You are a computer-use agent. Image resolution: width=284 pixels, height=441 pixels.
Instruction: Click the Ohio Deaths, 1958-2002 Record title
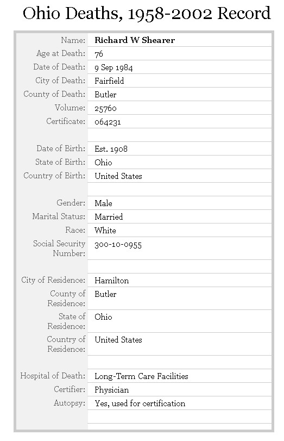(x=147, y=14)
